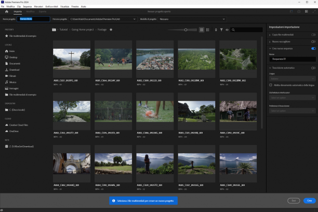Viewport: 318px width, 212px height.
Task: Open Lingua Italiano dropdown
Action: (292, 78)
